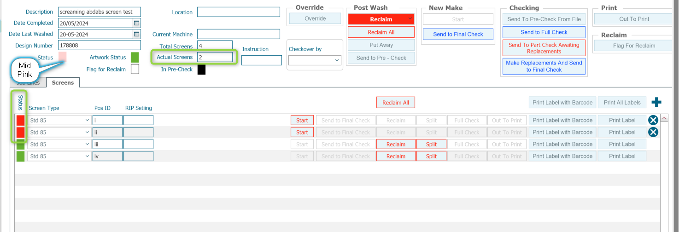Open Screen Type dropdown for row ii
The height and width of the screenshot is (232, 679).
[x=88, y=132]
